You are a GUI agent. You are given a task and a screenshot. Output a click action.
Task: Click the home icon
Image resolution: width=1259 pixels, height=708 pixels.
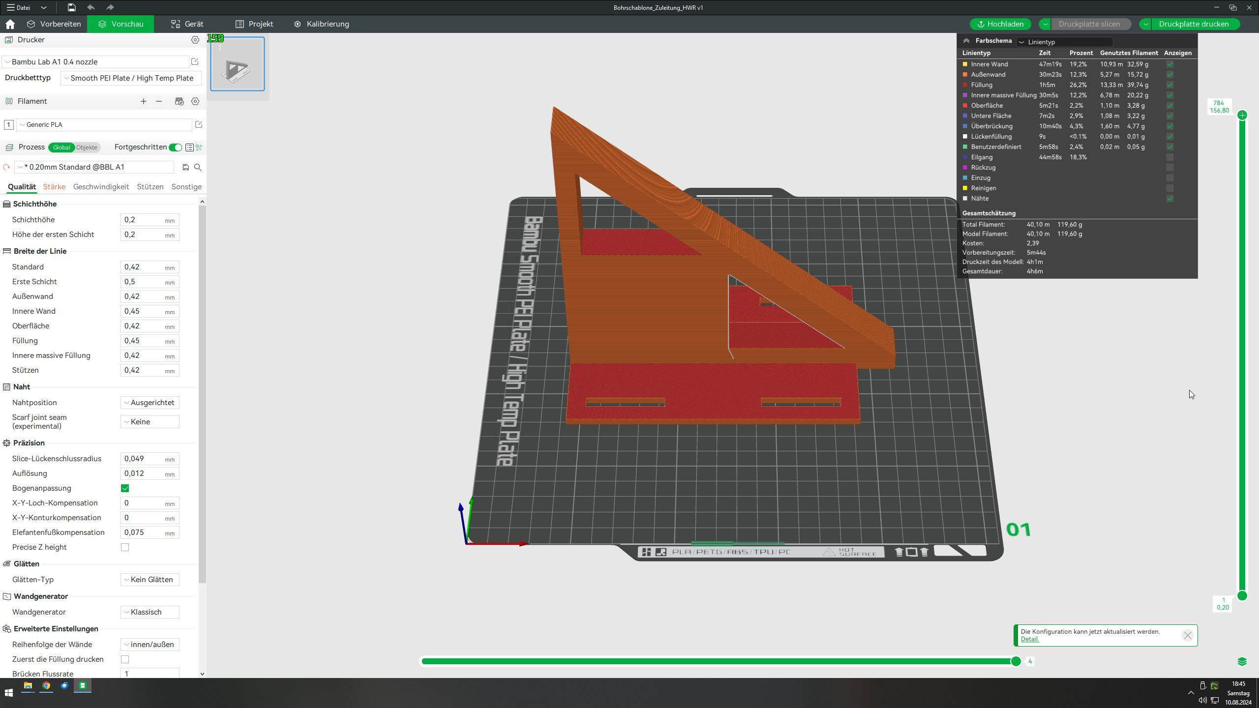10,24
